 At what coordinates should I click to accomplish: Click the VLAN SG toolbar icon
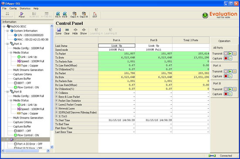tap(34, 15)
